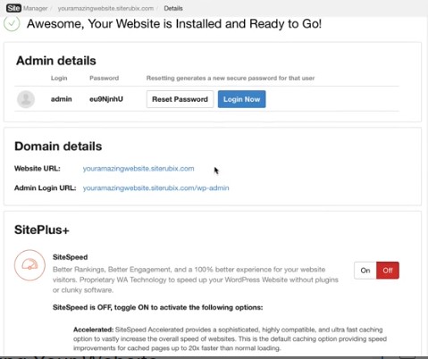Click the Accelerated option description
This screenshot has width=428, height=359.
230,338
